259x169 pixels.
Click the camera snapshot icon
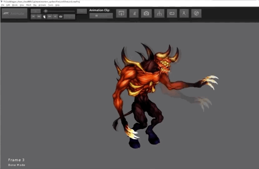[x=146, y=13]
